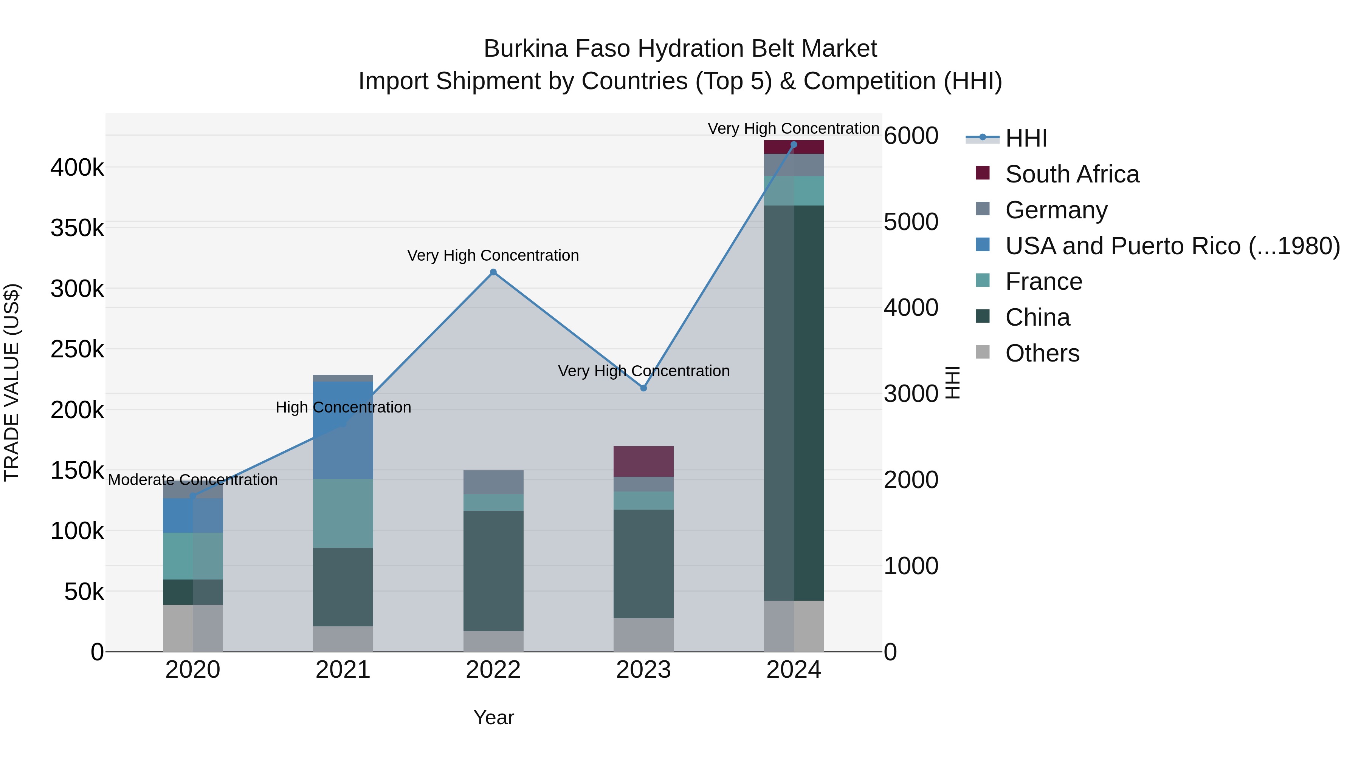Click the China segment in 2022 bar
Screen dimensions: 1361x765
tap(493, 571)
